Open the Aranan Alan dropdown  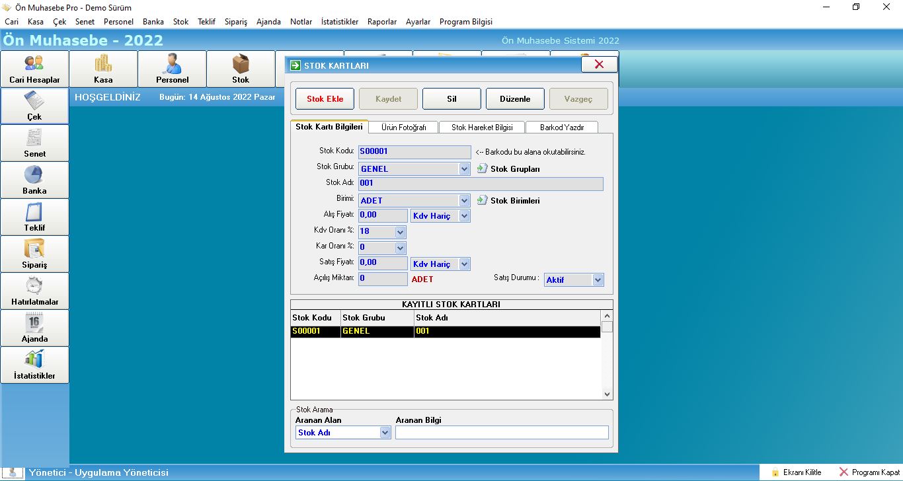[x=385, y=433]
